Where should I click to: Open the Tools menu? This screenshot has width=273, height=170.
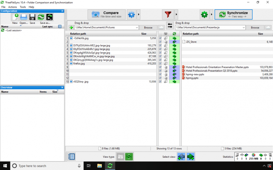coord(23,7)
